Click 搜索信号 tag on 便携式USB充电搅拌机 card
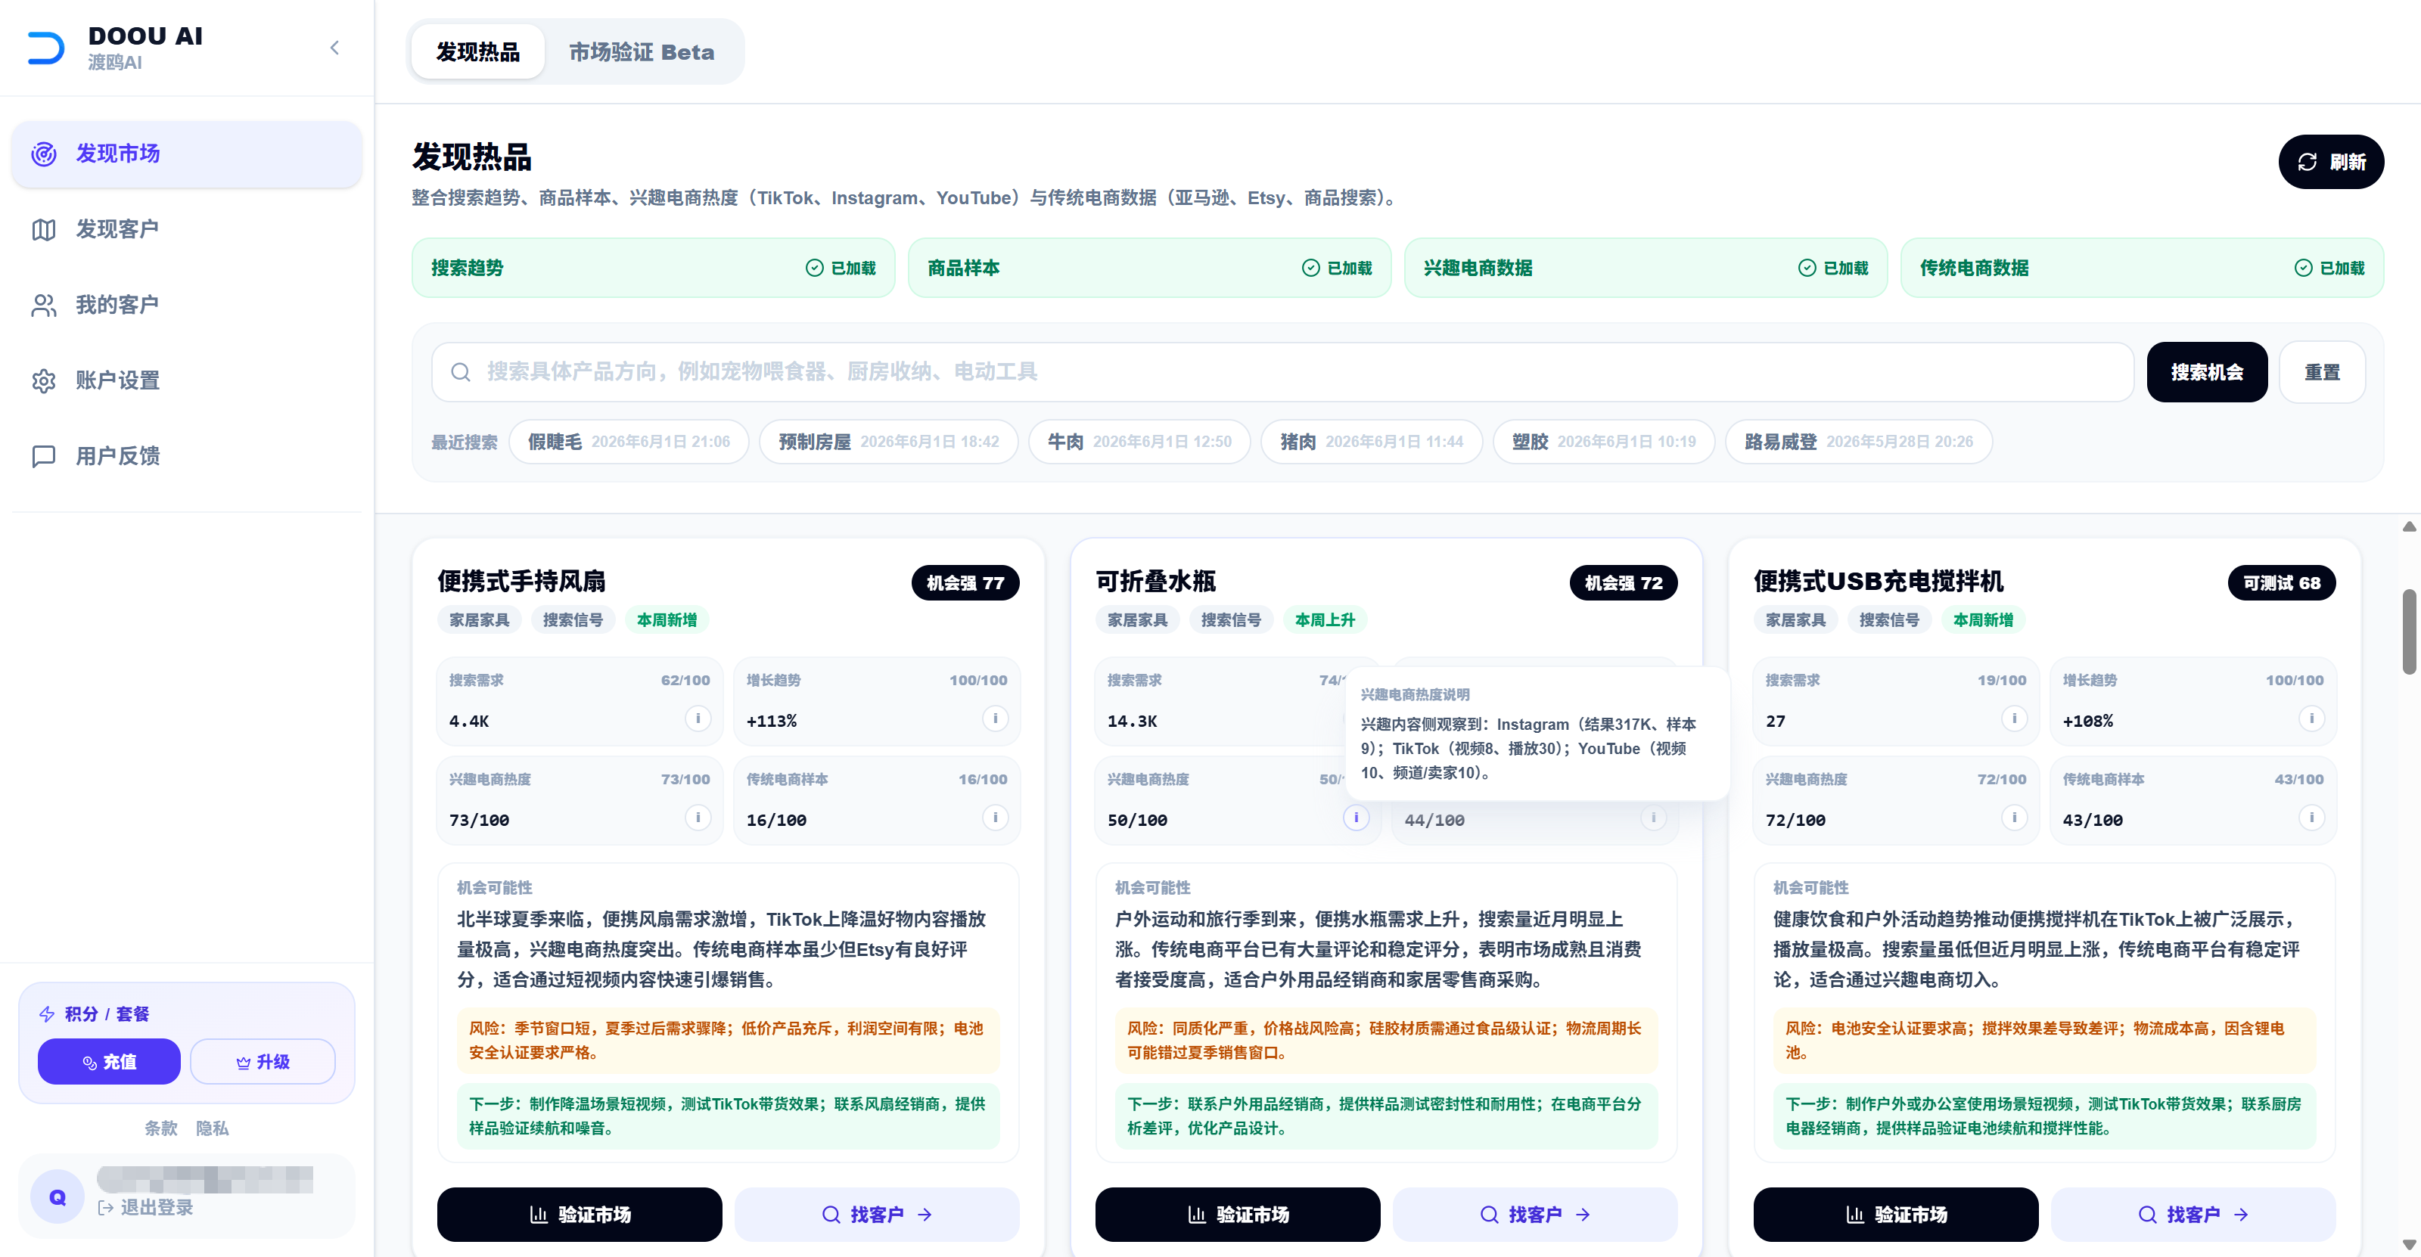 (1889, 620)
